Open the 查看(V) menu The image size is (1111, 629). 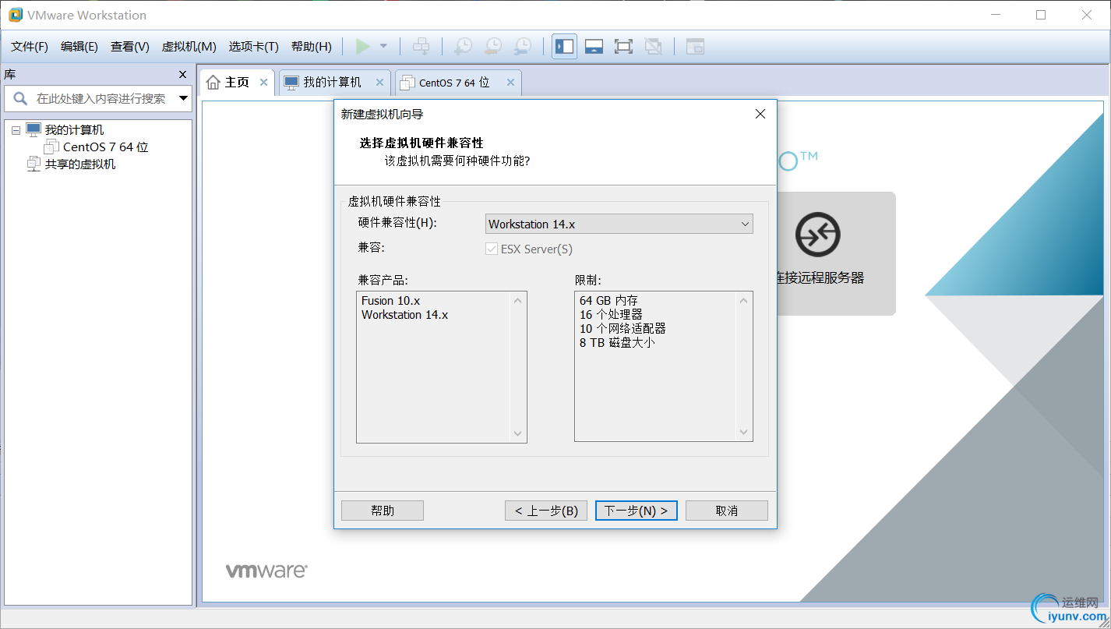coord(130,47)
